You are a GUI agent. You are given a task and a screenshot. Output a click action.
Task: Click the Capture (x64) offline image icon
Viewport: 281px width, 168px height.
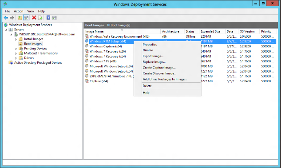coord(87,81)
